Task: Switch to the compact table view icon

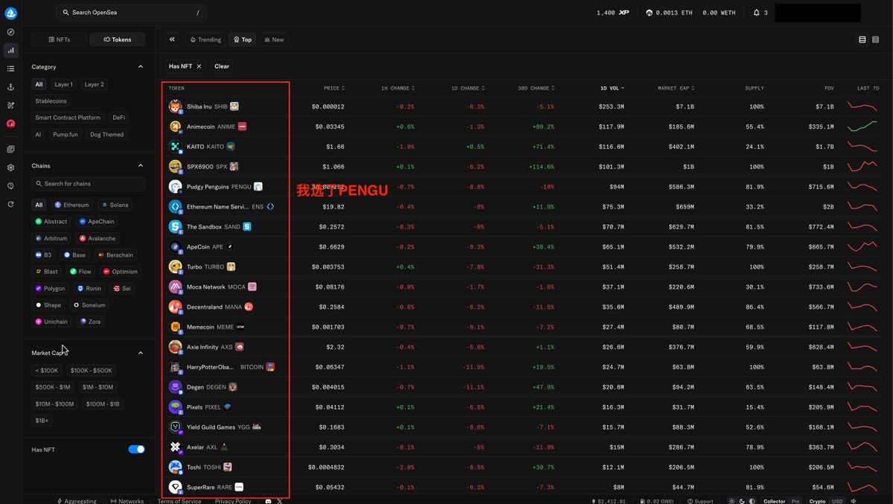Action: (x=876, y=39)
